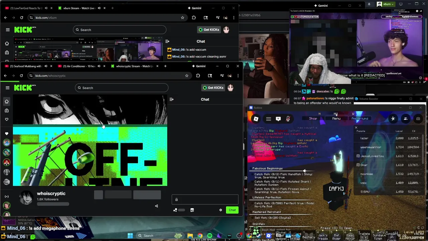428x241 pixels.
Task: Click Gemini button in whoiscryptic window title bar
Action: (x=199, y=66)
